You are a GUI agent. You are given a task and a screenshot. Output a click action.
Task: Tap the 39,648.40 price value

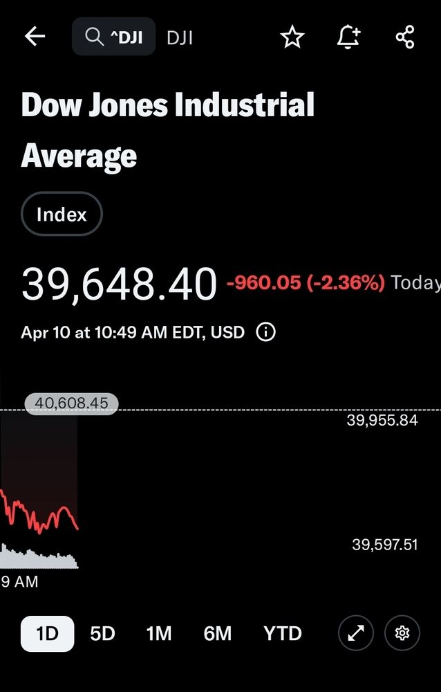(x=119, y=284)
